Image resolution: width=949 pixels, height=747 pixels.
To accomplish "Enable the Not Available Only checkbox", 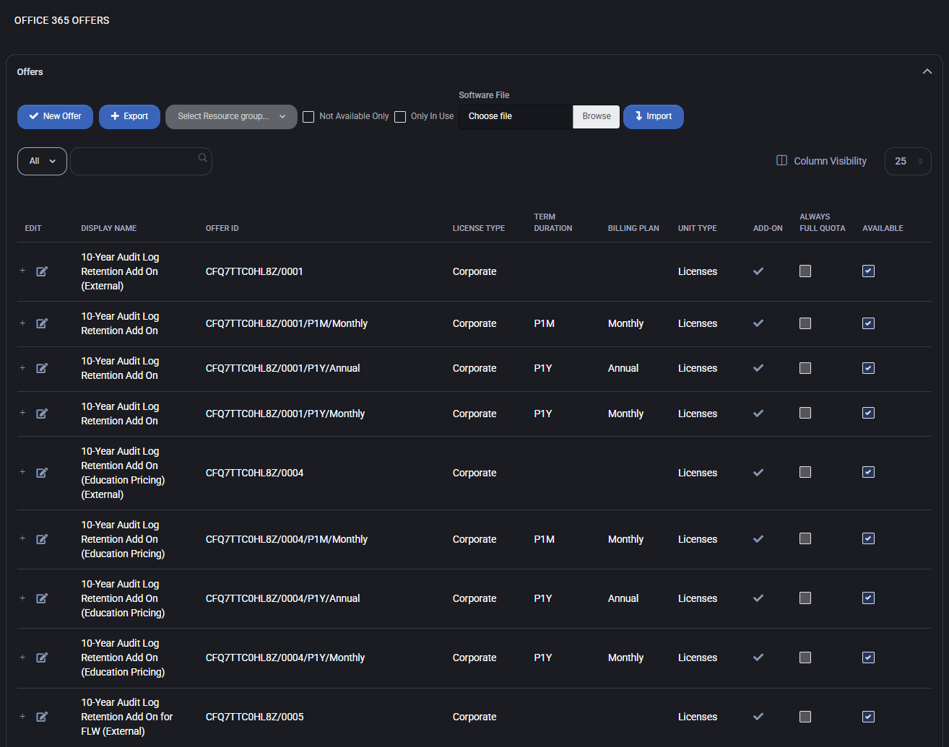I will pos(308,116).
